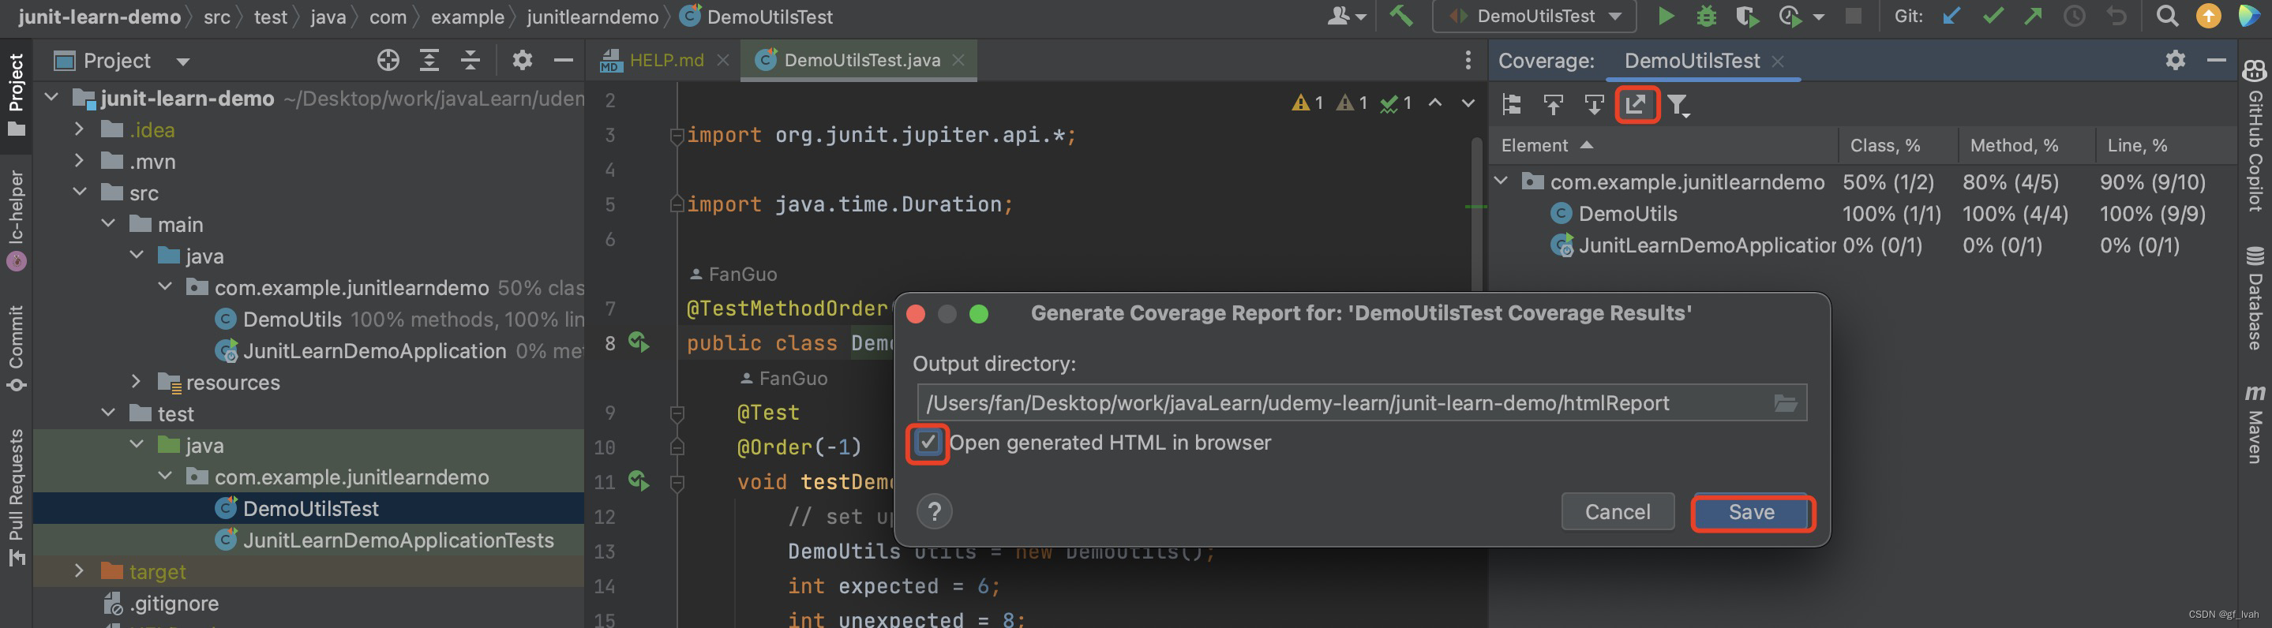Open the DemoUtilsTest run configuration dropdown

pyautogui.click(x=1535, y=17)
